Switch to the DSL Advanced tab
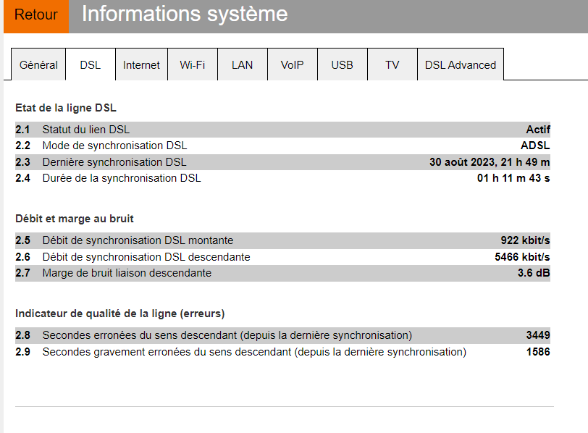 461,64
